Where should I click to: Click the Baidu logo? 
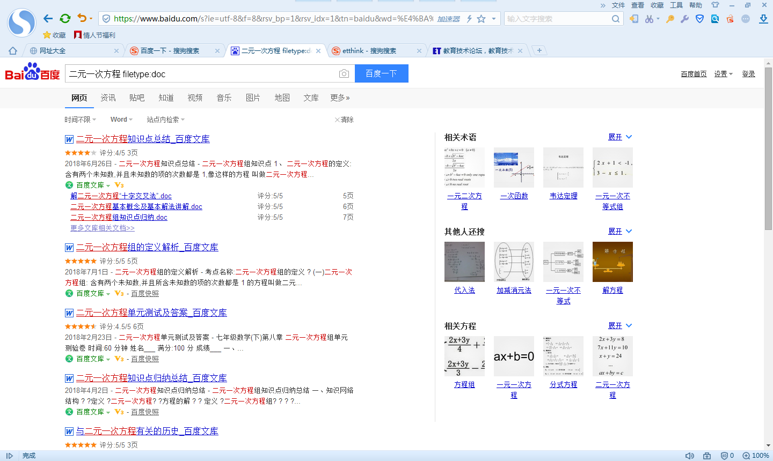[32, 72]
